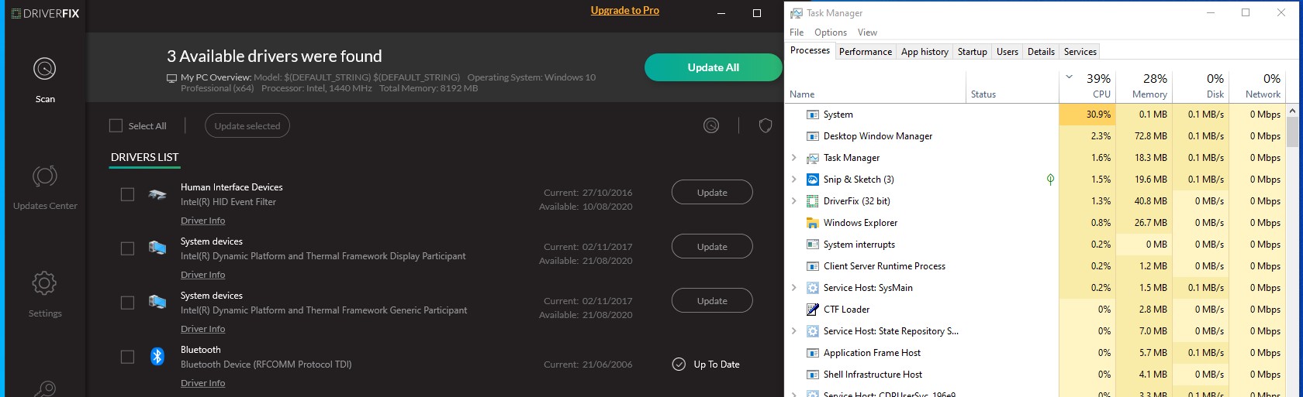This screenshot has height=397, width=1303.
Task: Click the Thermal Framework Generic Participant device icon
Action: point(157,303)
